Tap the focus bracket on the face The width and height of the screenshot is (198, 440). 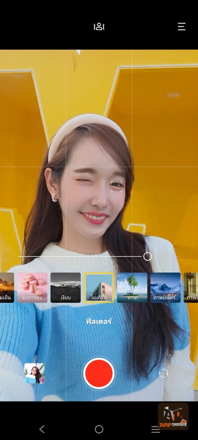(117, 186)
